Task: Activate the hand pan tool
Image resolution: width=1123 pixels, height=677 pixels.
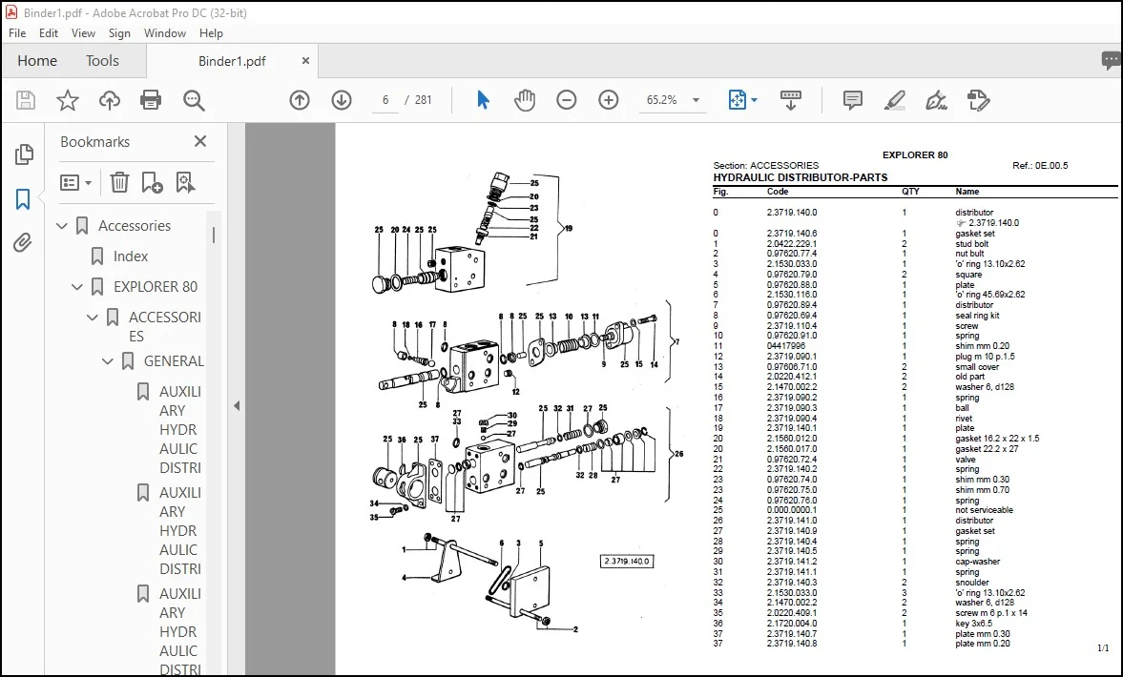Action: (x=524, y=100)
